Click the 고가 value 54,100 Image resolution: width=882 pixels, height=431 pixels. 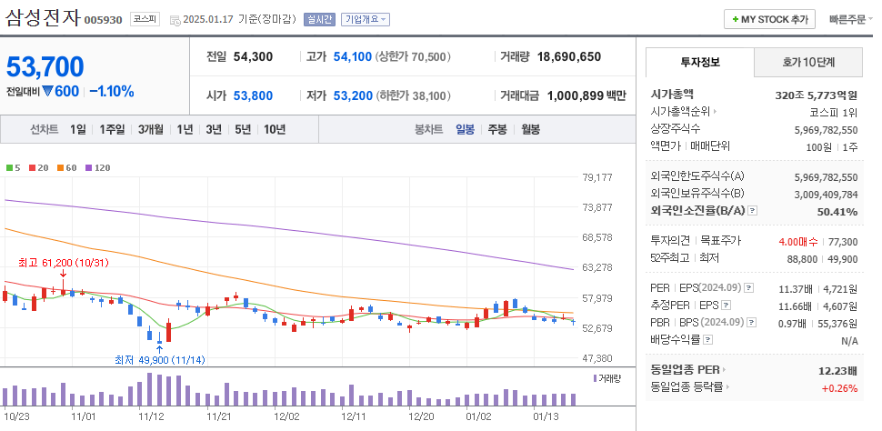pyautogui.click(x=353, y=56)
